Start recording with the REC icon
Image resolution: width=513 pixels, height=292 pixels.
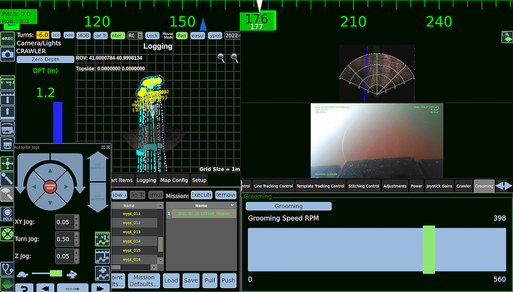(7, 38)
